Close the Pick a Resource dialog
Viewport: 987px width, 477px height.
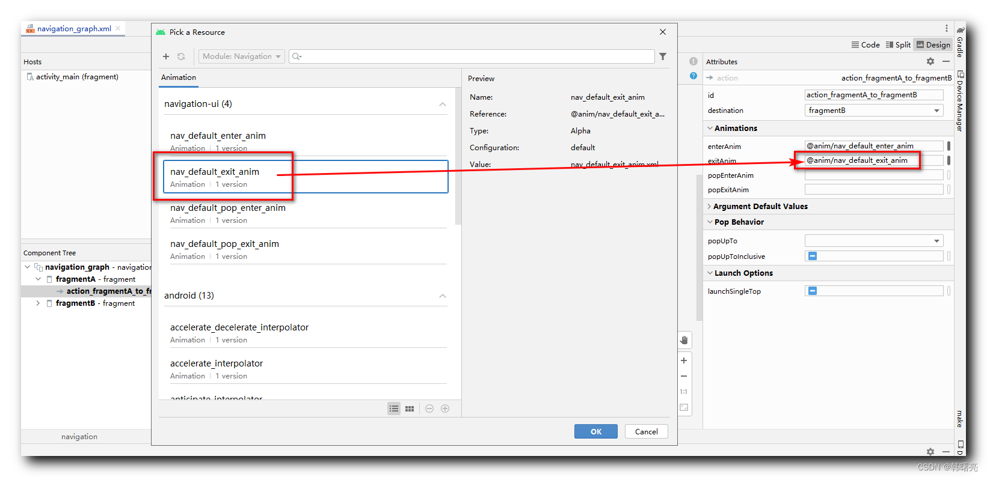pos(663,32)
